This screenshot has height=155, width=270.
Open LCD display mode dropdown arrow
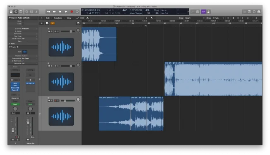pyautogui.click(x=188, y=12)
